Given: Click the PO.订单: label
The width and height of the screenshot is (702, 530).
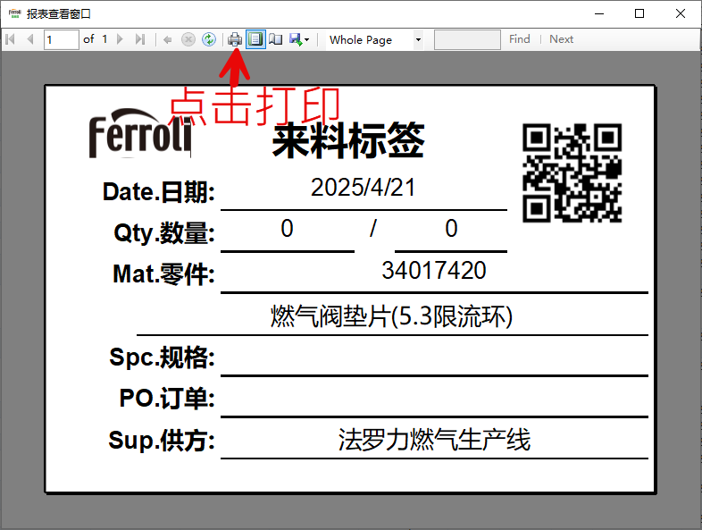Looking at the screenshot, I should point(167,398).
